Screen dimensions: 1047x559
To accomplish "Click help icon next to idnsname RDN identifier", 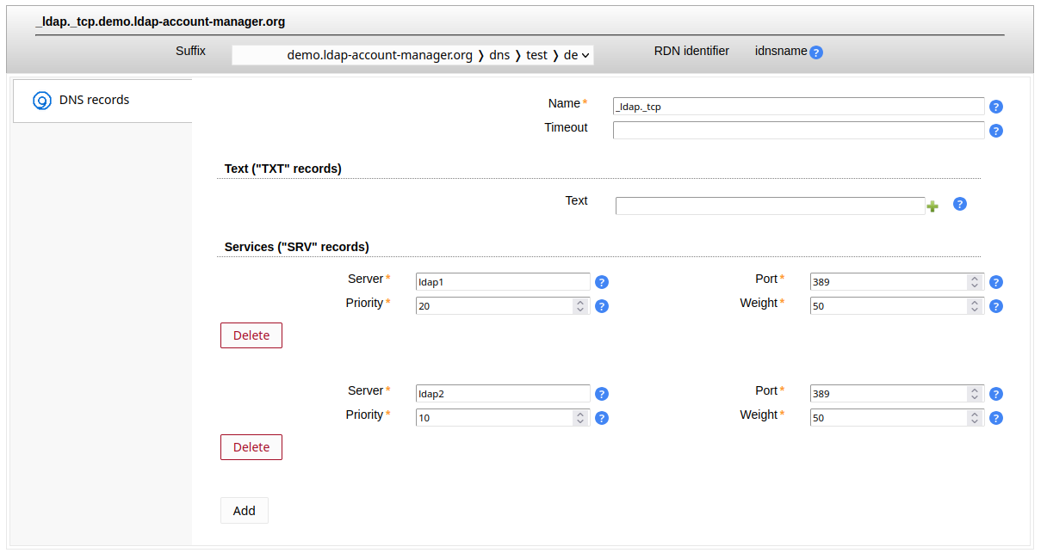I will click(816, 52).
